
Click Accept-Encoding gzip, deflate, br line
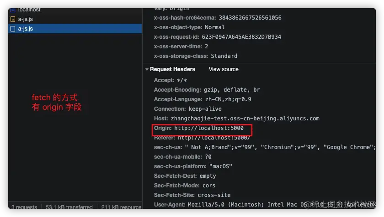[207, 90]
